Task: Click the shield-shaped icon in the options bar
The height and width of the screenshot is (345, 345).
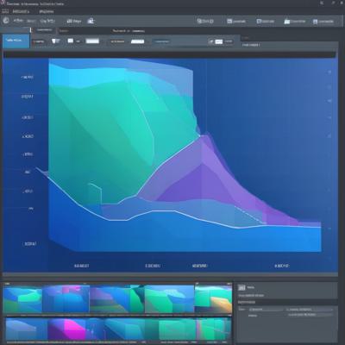Action: coord(53,41)
